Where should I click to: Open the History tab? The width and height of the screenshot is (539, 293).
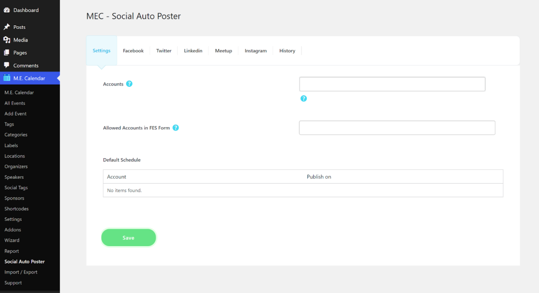tap(287, 50)
